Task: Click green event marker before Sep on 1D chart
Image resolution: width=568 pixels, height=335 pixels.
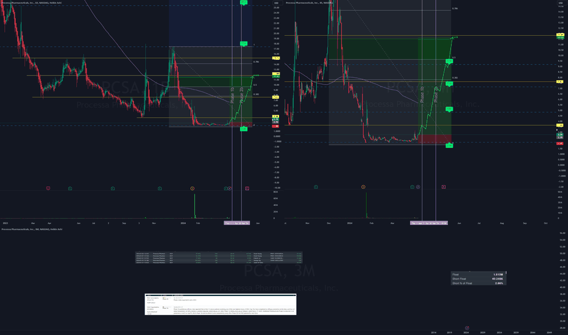Action: tap(113, 188)
